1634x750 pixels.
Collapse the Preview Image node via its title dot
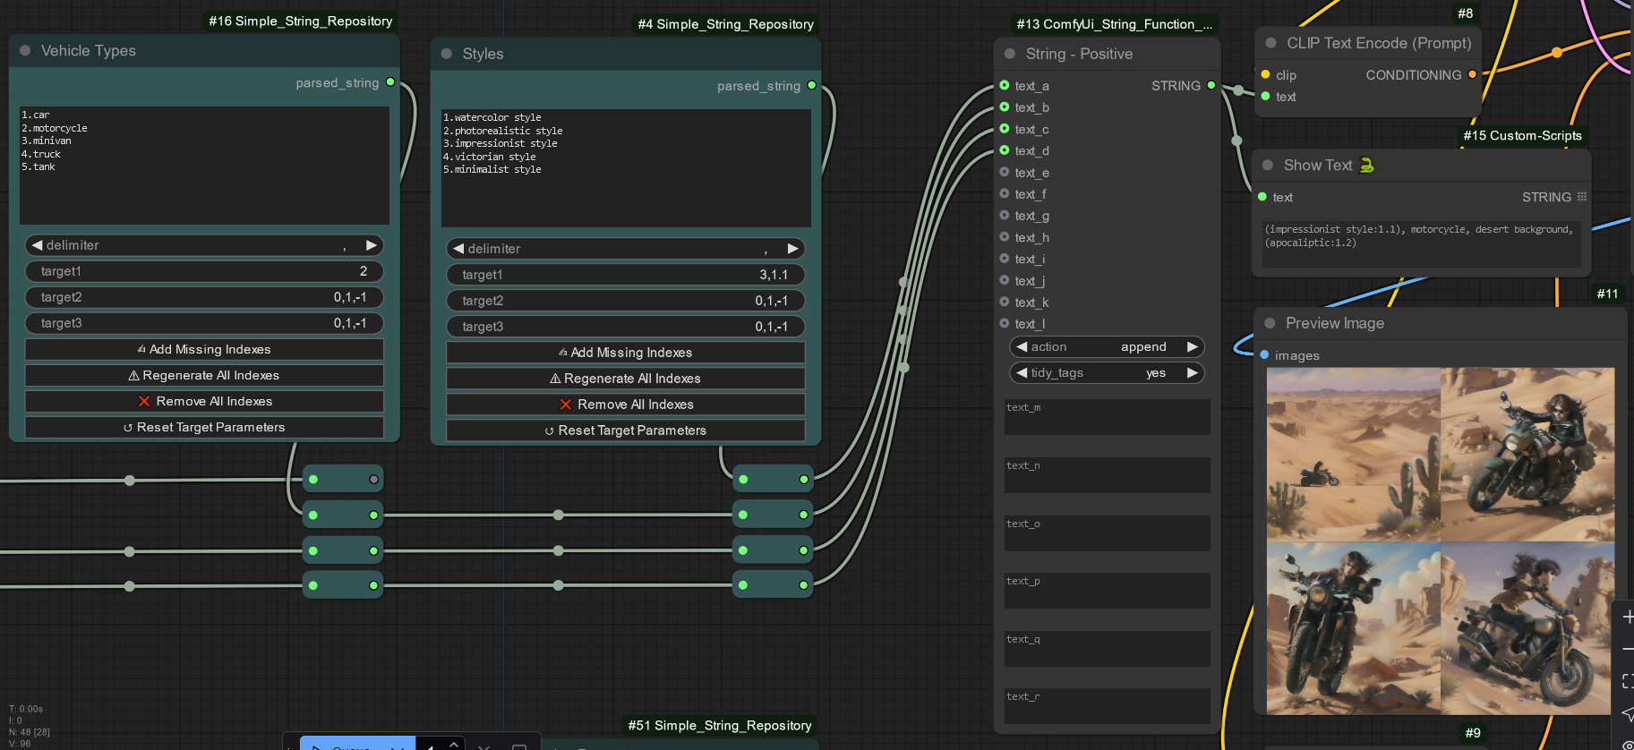(1270, 323)
